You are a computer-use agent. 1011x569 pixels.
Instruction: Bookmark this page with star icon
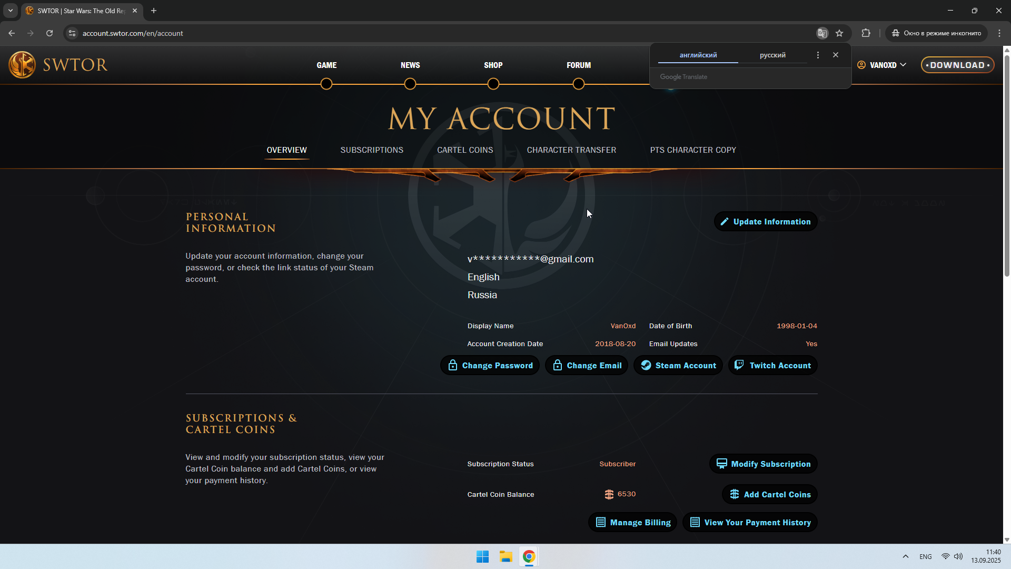point(839,33)
